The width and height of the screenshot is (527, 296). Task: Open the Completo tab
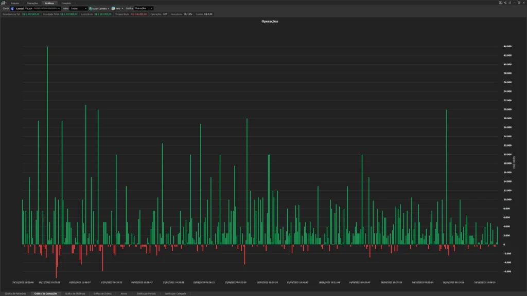(x=66, y=3)
